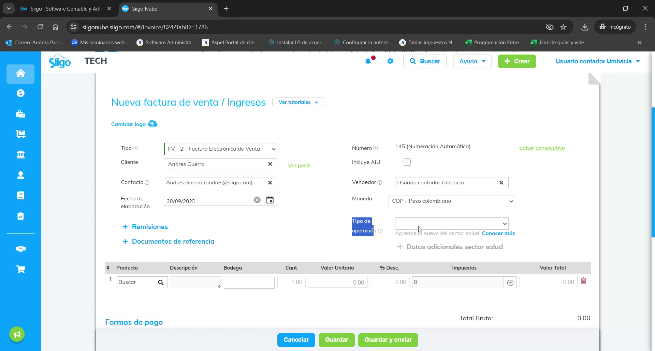The height and width of the screenshot is (351, 655).
Task: Open the Home section in sidebar
Action: (20, 74)
